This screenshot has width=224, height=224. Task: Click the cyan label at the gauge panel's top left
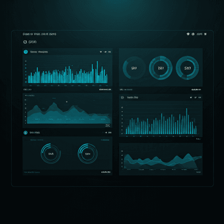coord(37,140)
